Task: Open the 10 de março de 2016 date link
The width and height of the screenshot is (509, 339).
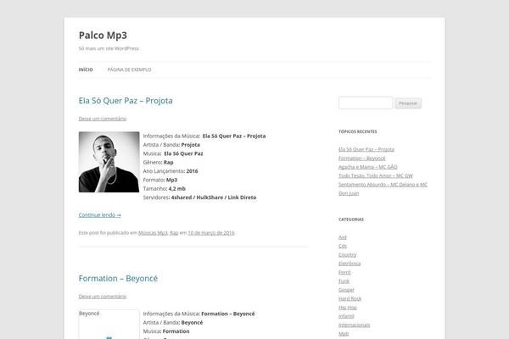Action: [x=211, y=232]
